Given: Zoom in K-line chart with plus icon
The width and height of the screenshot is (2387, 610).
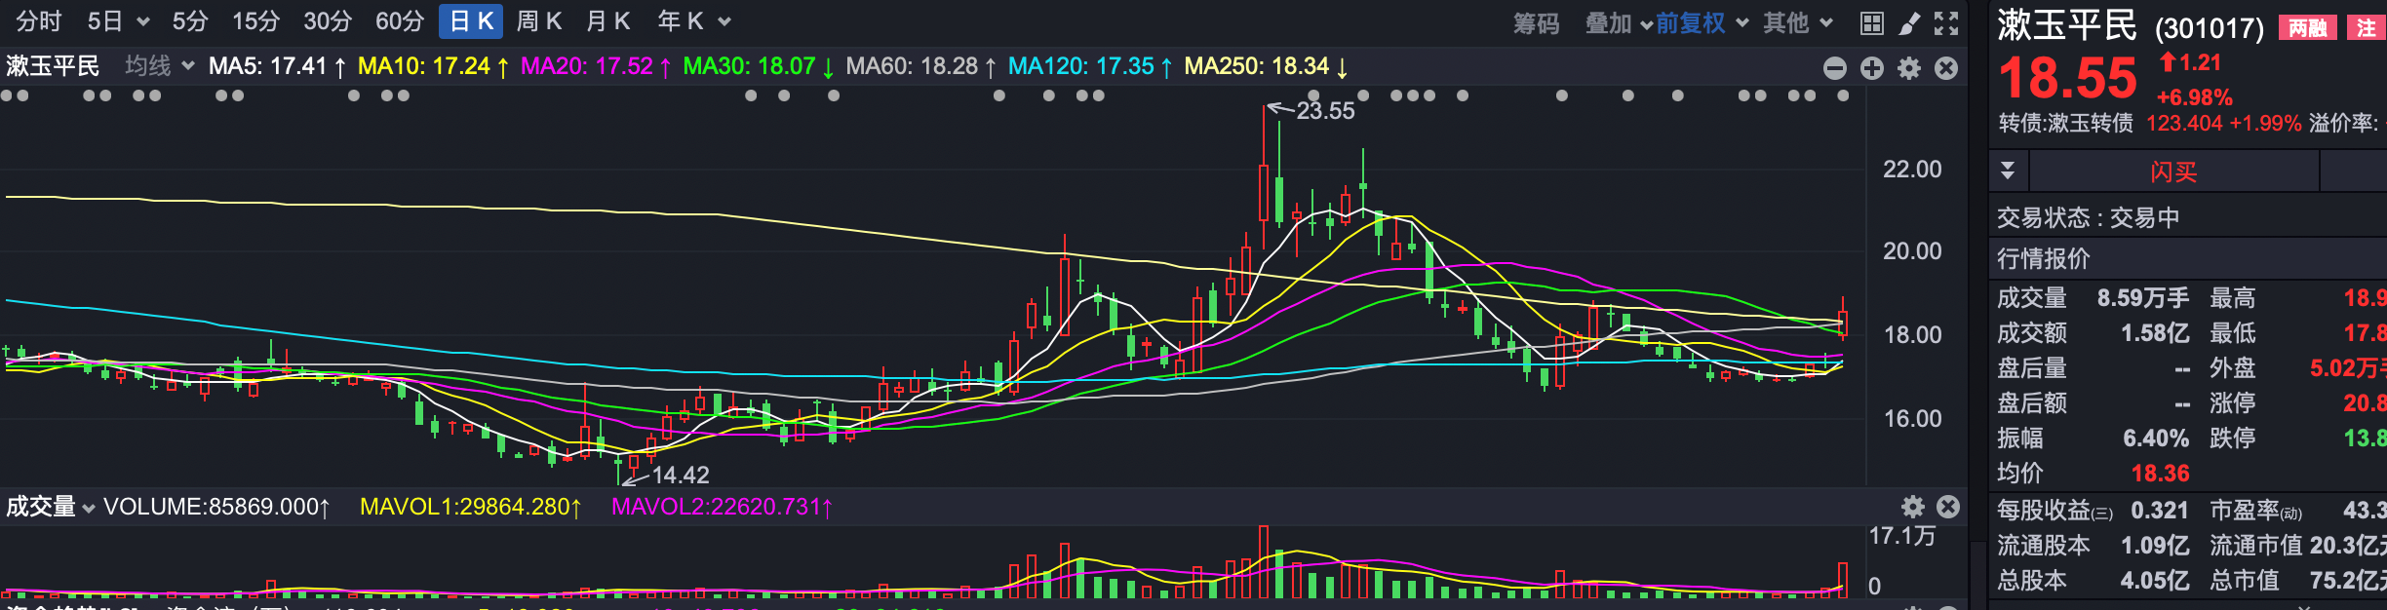Looking at the screenshot, I should tap(1872, 68).
